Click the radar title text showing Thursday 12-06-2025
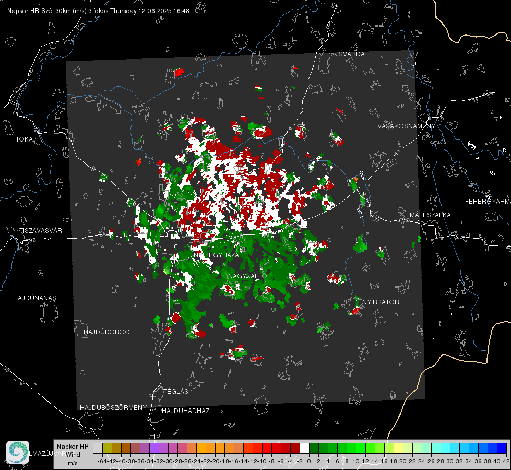511x470 pixels. (x=98, y=11)
